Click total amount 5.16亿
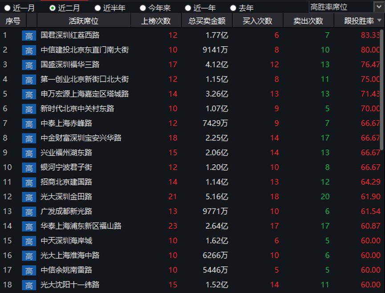The image size is (385, 293). pos(217,197)
